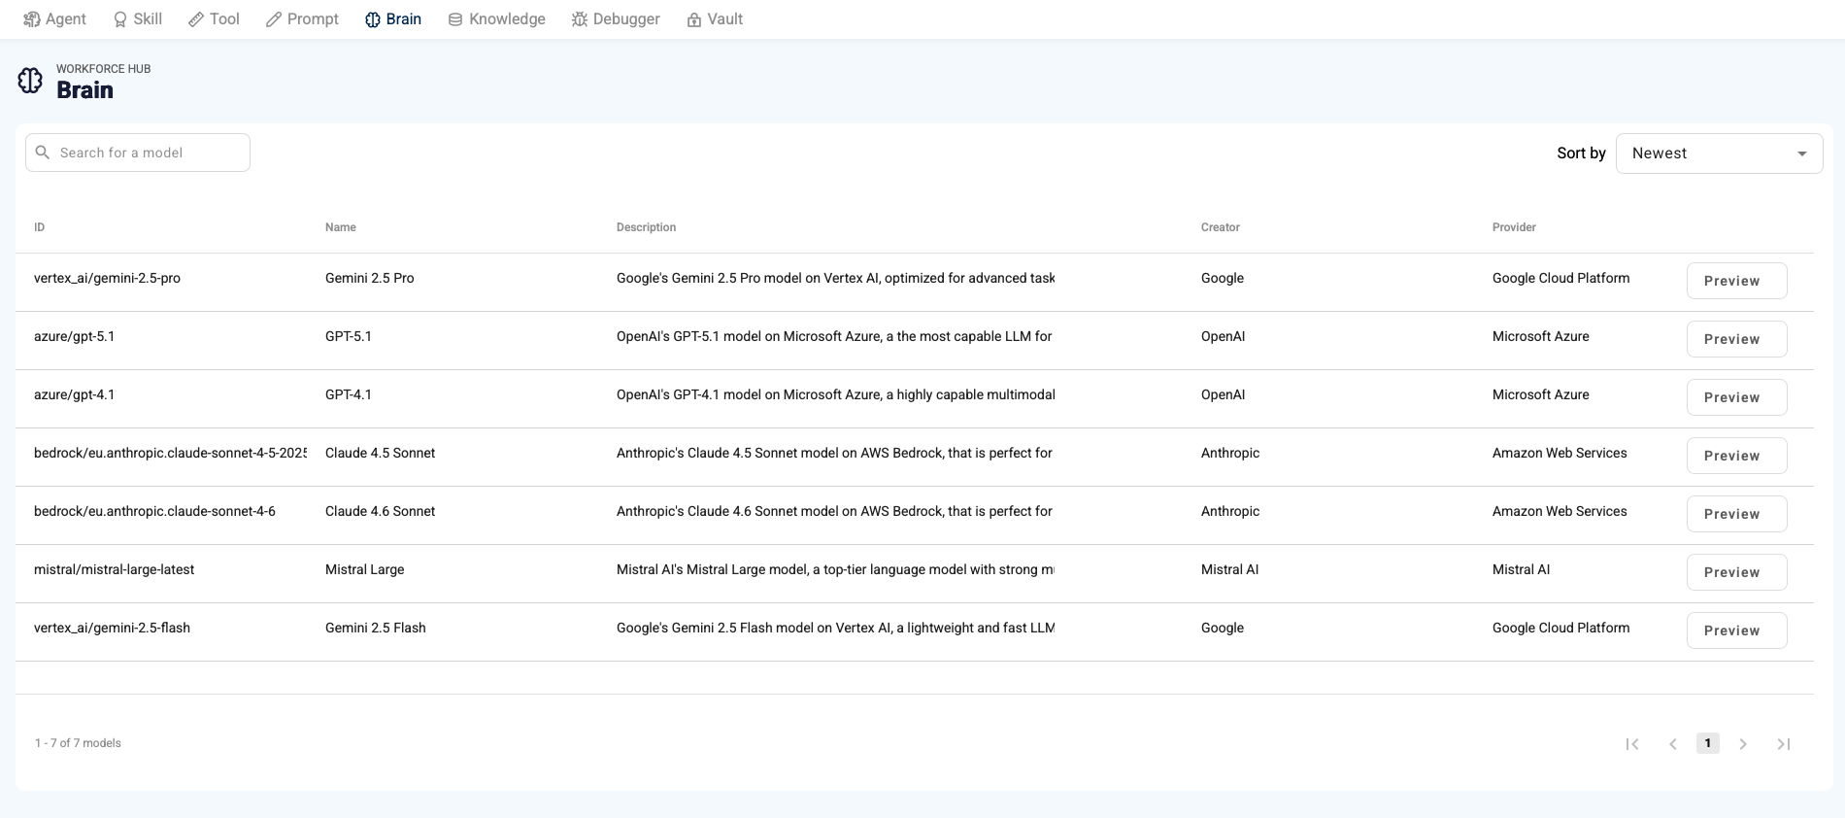This screenshot has width=1845, height=818.
Task: Preview the Claude 4.6 Sonnet model
Action: coord(1736,514)
